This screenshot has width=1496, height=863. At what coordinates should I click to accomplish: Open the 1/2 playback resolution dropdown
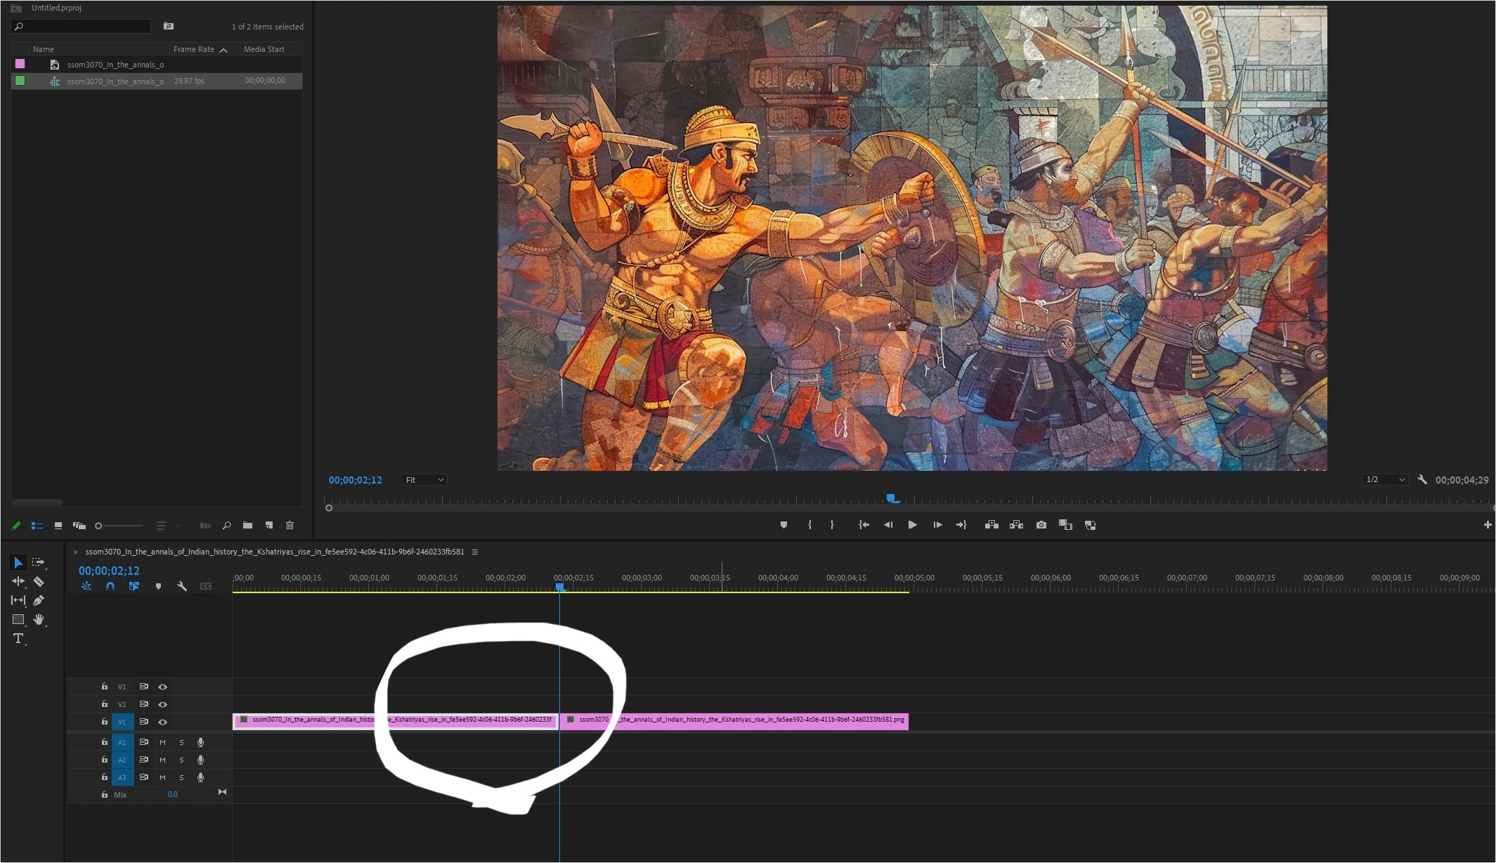pos(1384,480)
